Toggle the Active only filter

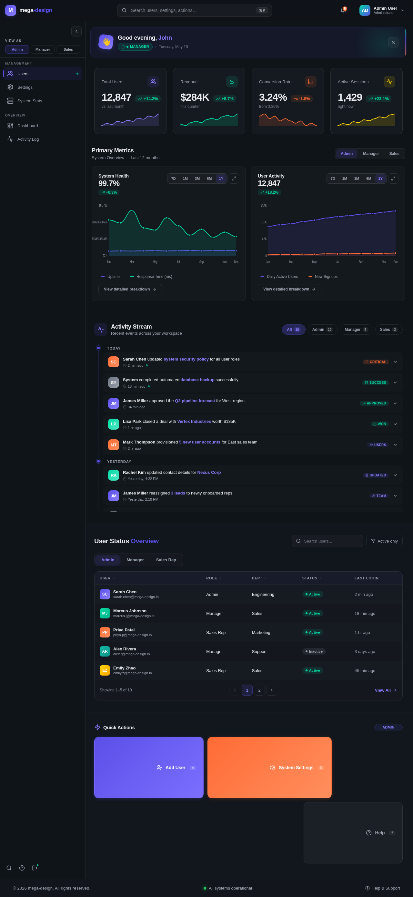pos(385,541)
